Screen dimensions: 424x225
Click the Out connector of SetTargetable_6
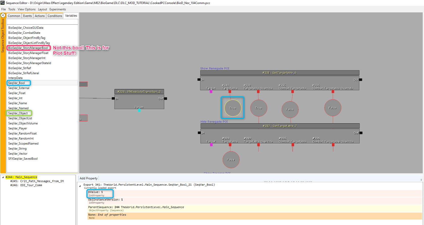click(x=361, y=80)
